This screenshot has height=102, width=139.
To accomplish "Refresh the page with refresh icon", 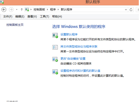I will point(131,9).
